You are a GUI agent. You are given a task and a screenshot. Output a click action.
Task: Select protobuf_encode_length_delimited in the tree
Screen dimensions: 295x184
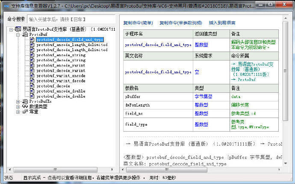pyautogui.click(x=72, y=45)
